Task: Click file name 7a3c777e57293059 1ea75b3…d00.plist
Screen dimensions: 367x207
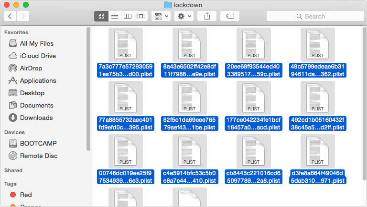Action: (x=126, y=70)
